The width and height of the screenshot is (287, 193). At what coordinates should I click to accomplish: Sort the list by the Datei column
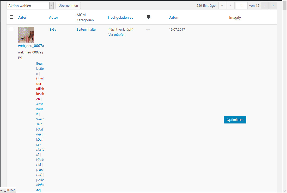pos(22,17)
